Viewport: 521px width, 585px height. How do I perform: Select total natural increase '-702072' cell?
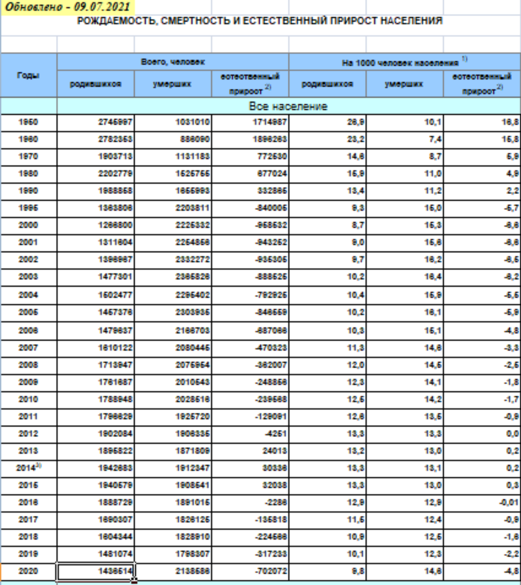pos(250,571)
